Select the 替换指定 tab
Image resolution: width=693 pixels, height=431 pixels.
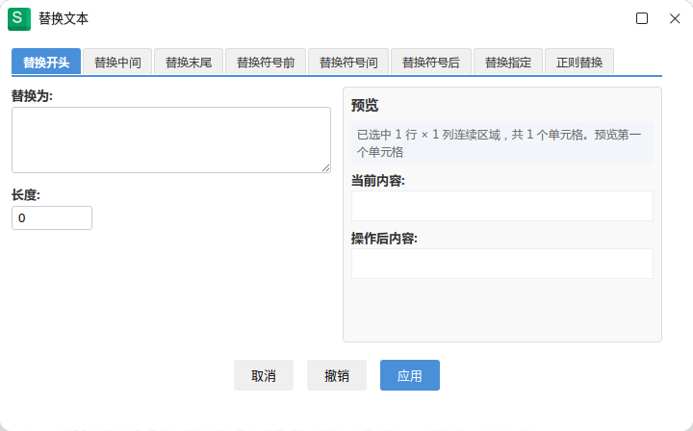point(508,62)
